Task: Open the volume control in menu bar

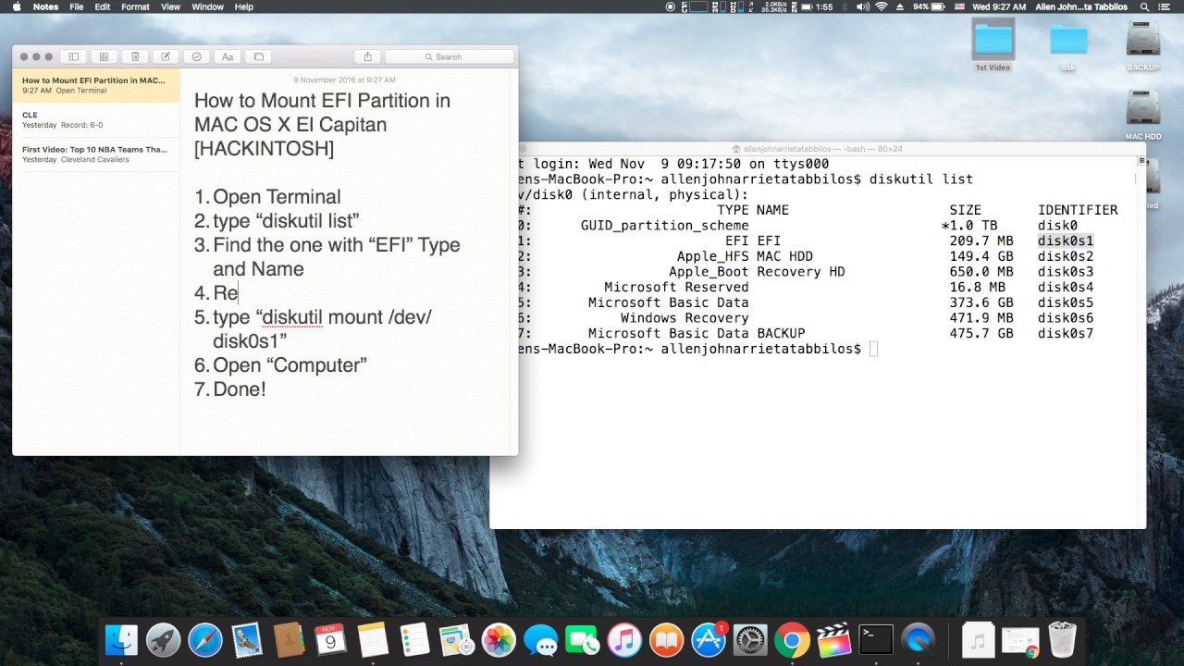Action: coord(863,6)
